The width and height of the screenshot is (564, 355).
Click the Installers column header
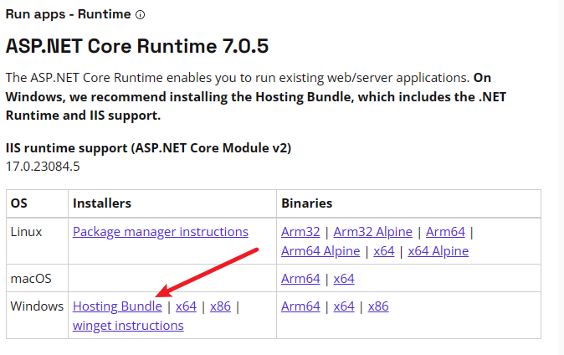[102, 203]
